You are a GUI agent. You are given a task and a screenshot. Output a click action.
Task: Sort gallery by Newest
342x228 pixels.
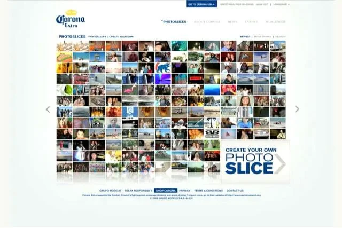[245, 37]
